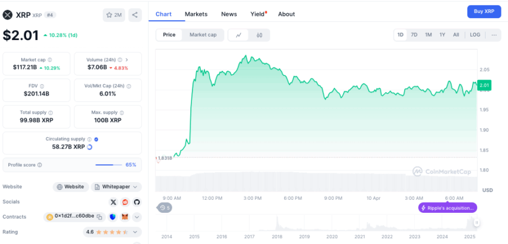Open the Chart tab
Viewport: 508px width, 244px height.
point(164,14)
